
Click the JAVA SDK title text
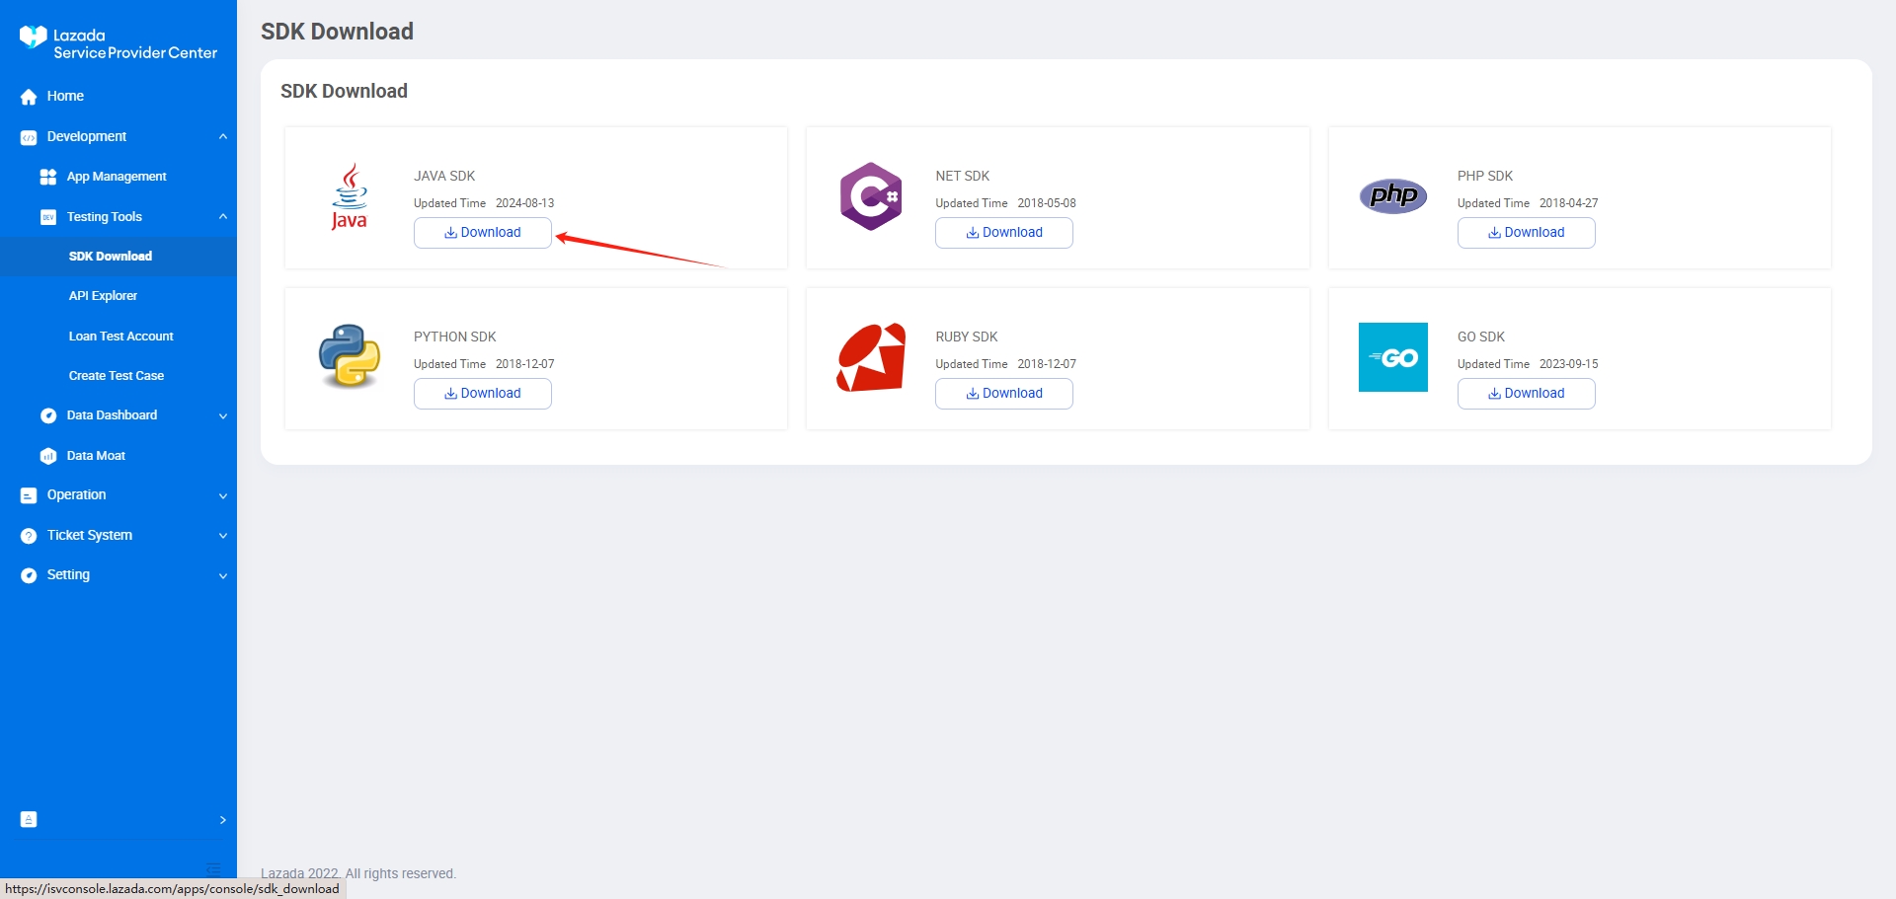[x=444, y=177]
